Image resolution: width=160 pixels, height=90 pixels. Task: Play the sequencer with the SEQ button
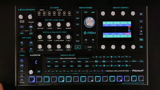[31, 49]
